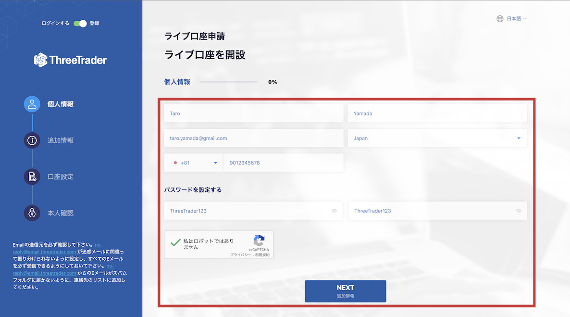Click the globe language icon

click(x=500, y=19)
